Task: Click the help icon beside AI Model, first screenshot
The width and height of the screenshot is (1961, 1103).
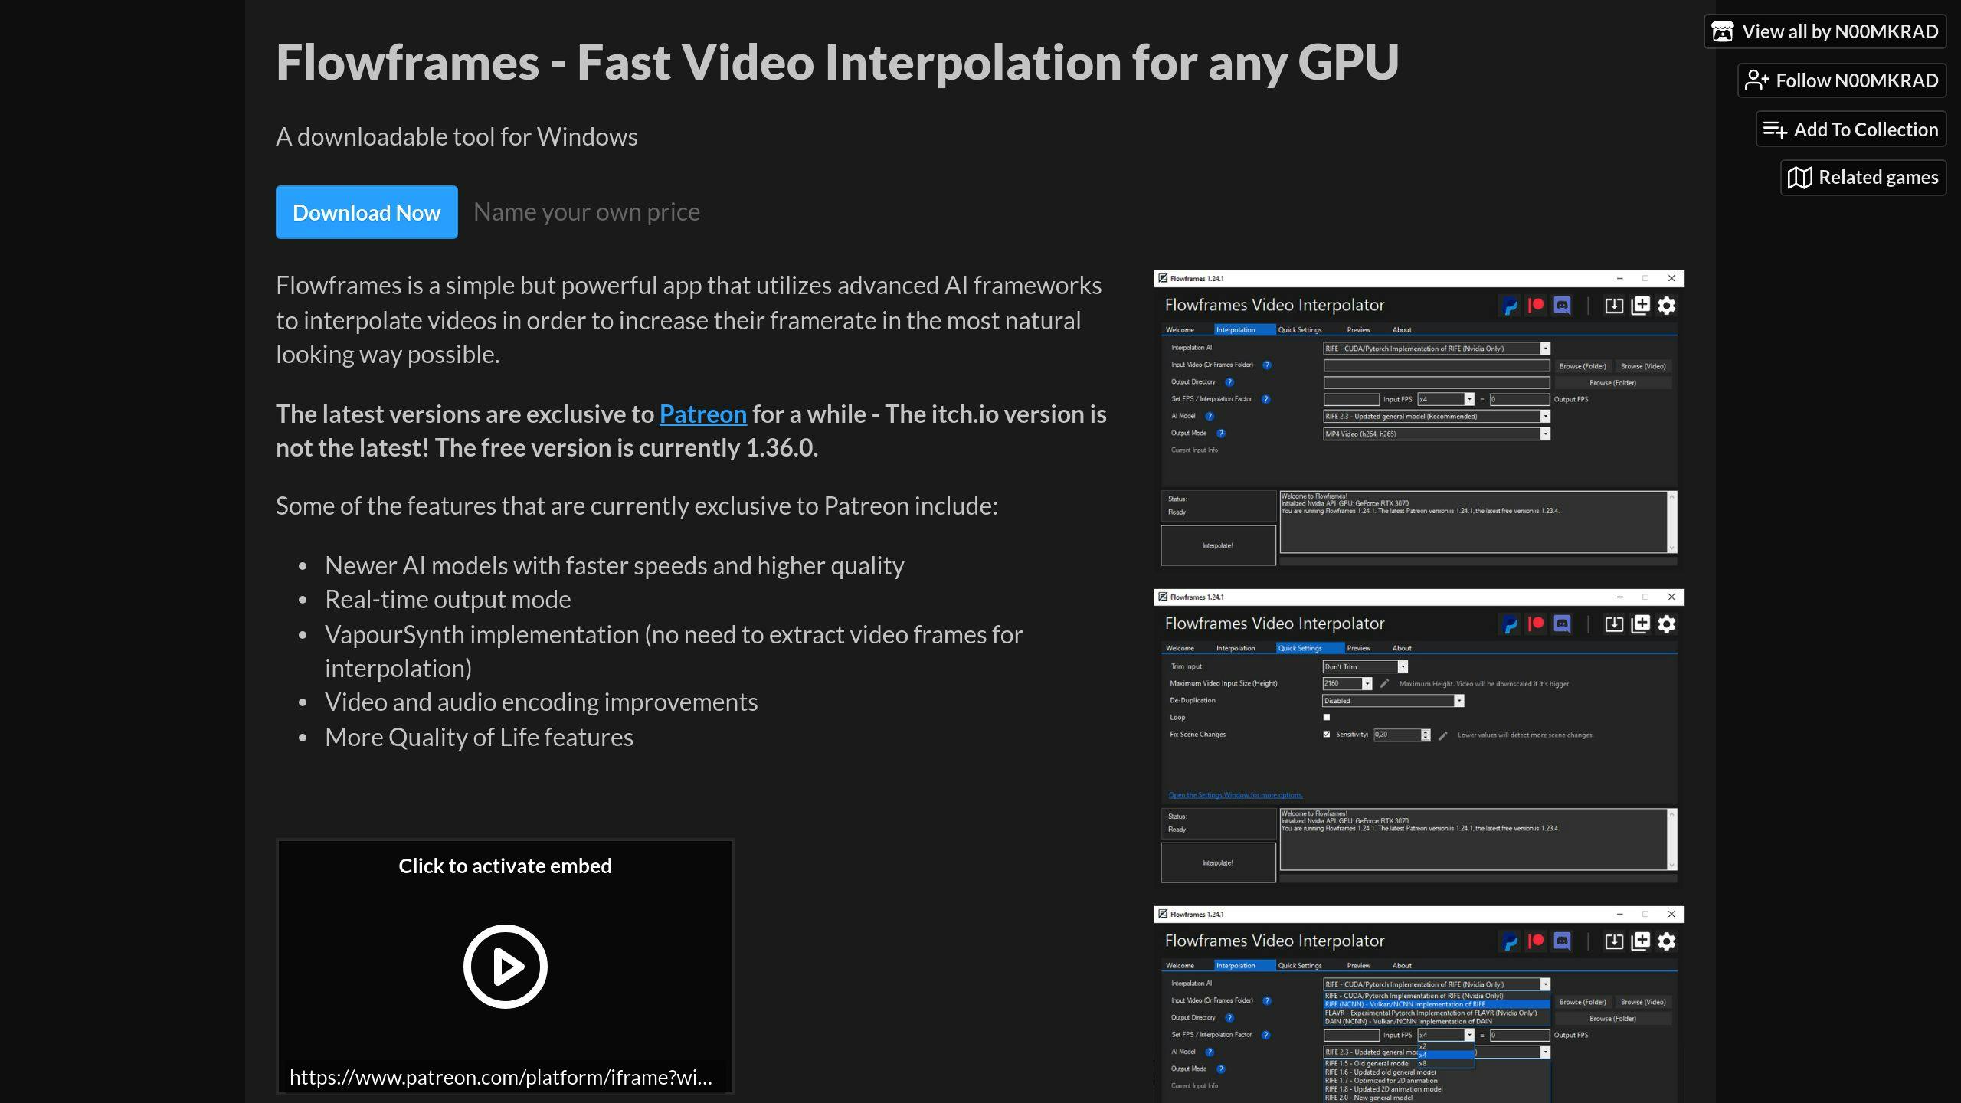Action: tap(1210, 416)
